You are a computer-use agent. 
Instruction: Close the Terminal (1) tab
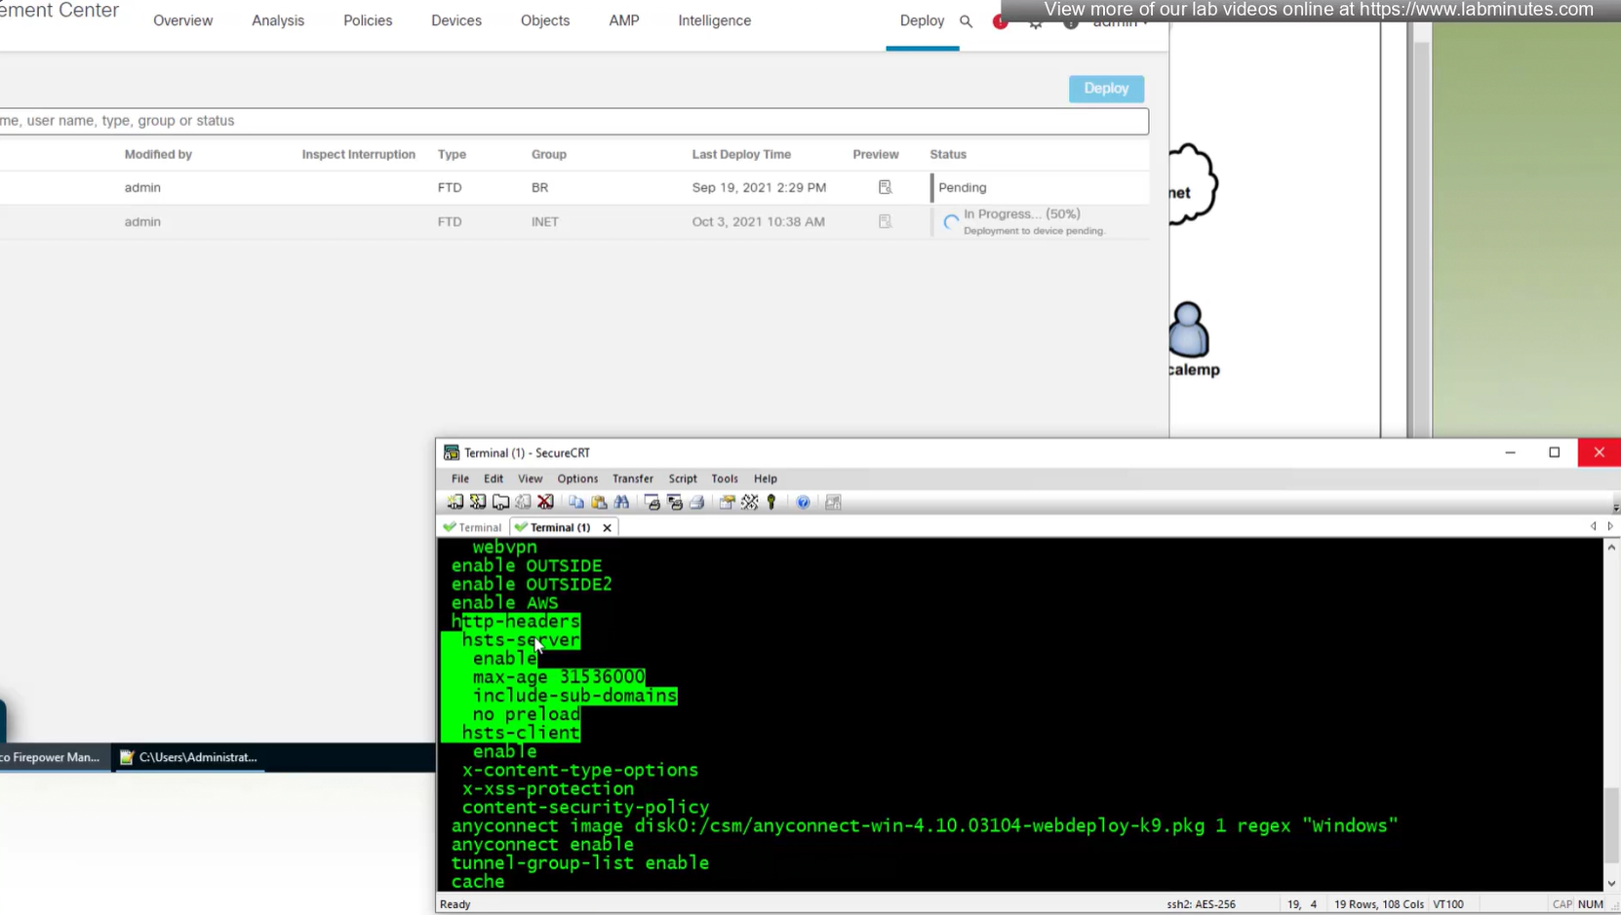(x=607, y=527)
